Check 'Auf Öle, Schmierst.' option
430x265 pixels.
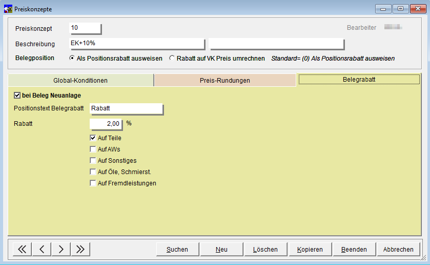pyautogui.click(x=93, y=172)
